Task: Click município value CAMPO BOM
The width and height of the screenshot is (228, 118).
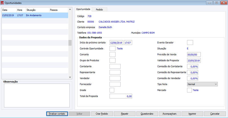Action: click(148, 33)
